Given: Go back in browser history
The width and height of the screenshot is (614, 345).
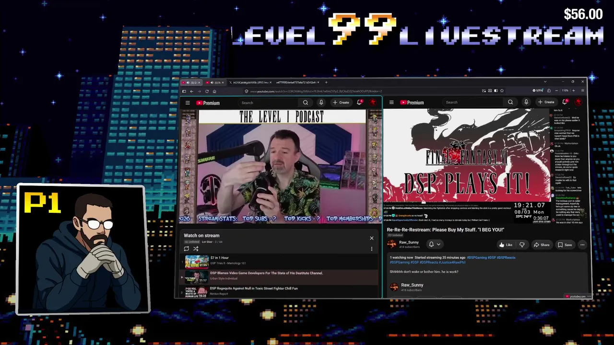Looking at the screenshot, I should pyautogui.click(x=191, y=91).
